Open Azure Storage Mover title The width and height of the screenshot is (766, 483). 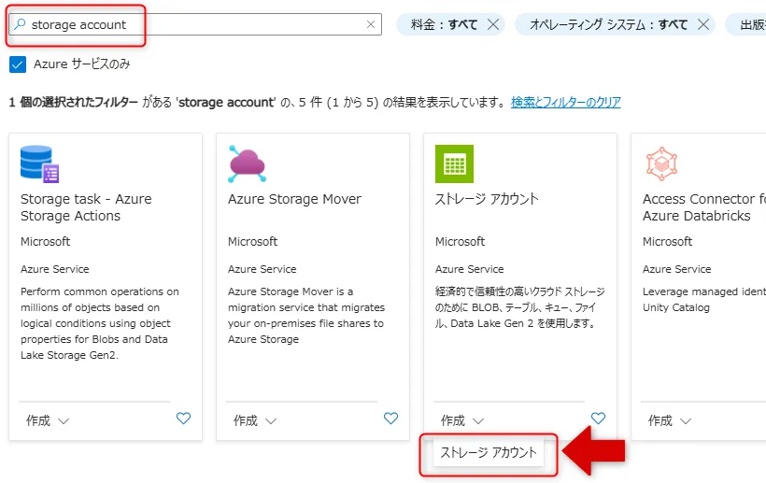[294, 199]
